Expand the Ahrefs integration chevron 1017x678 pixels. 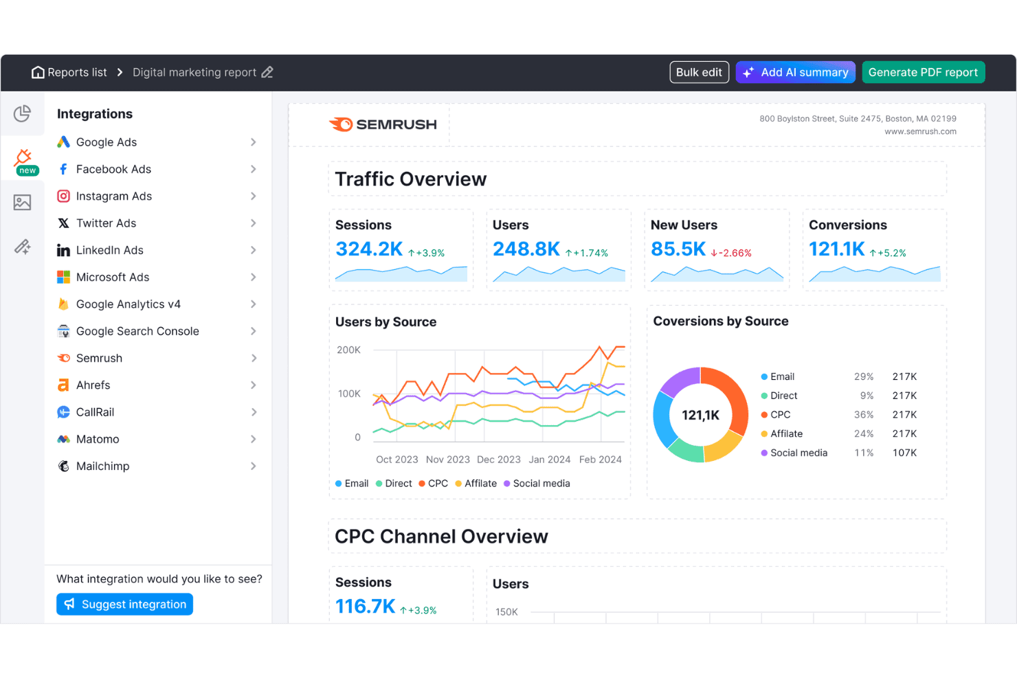tap(254, 385)
